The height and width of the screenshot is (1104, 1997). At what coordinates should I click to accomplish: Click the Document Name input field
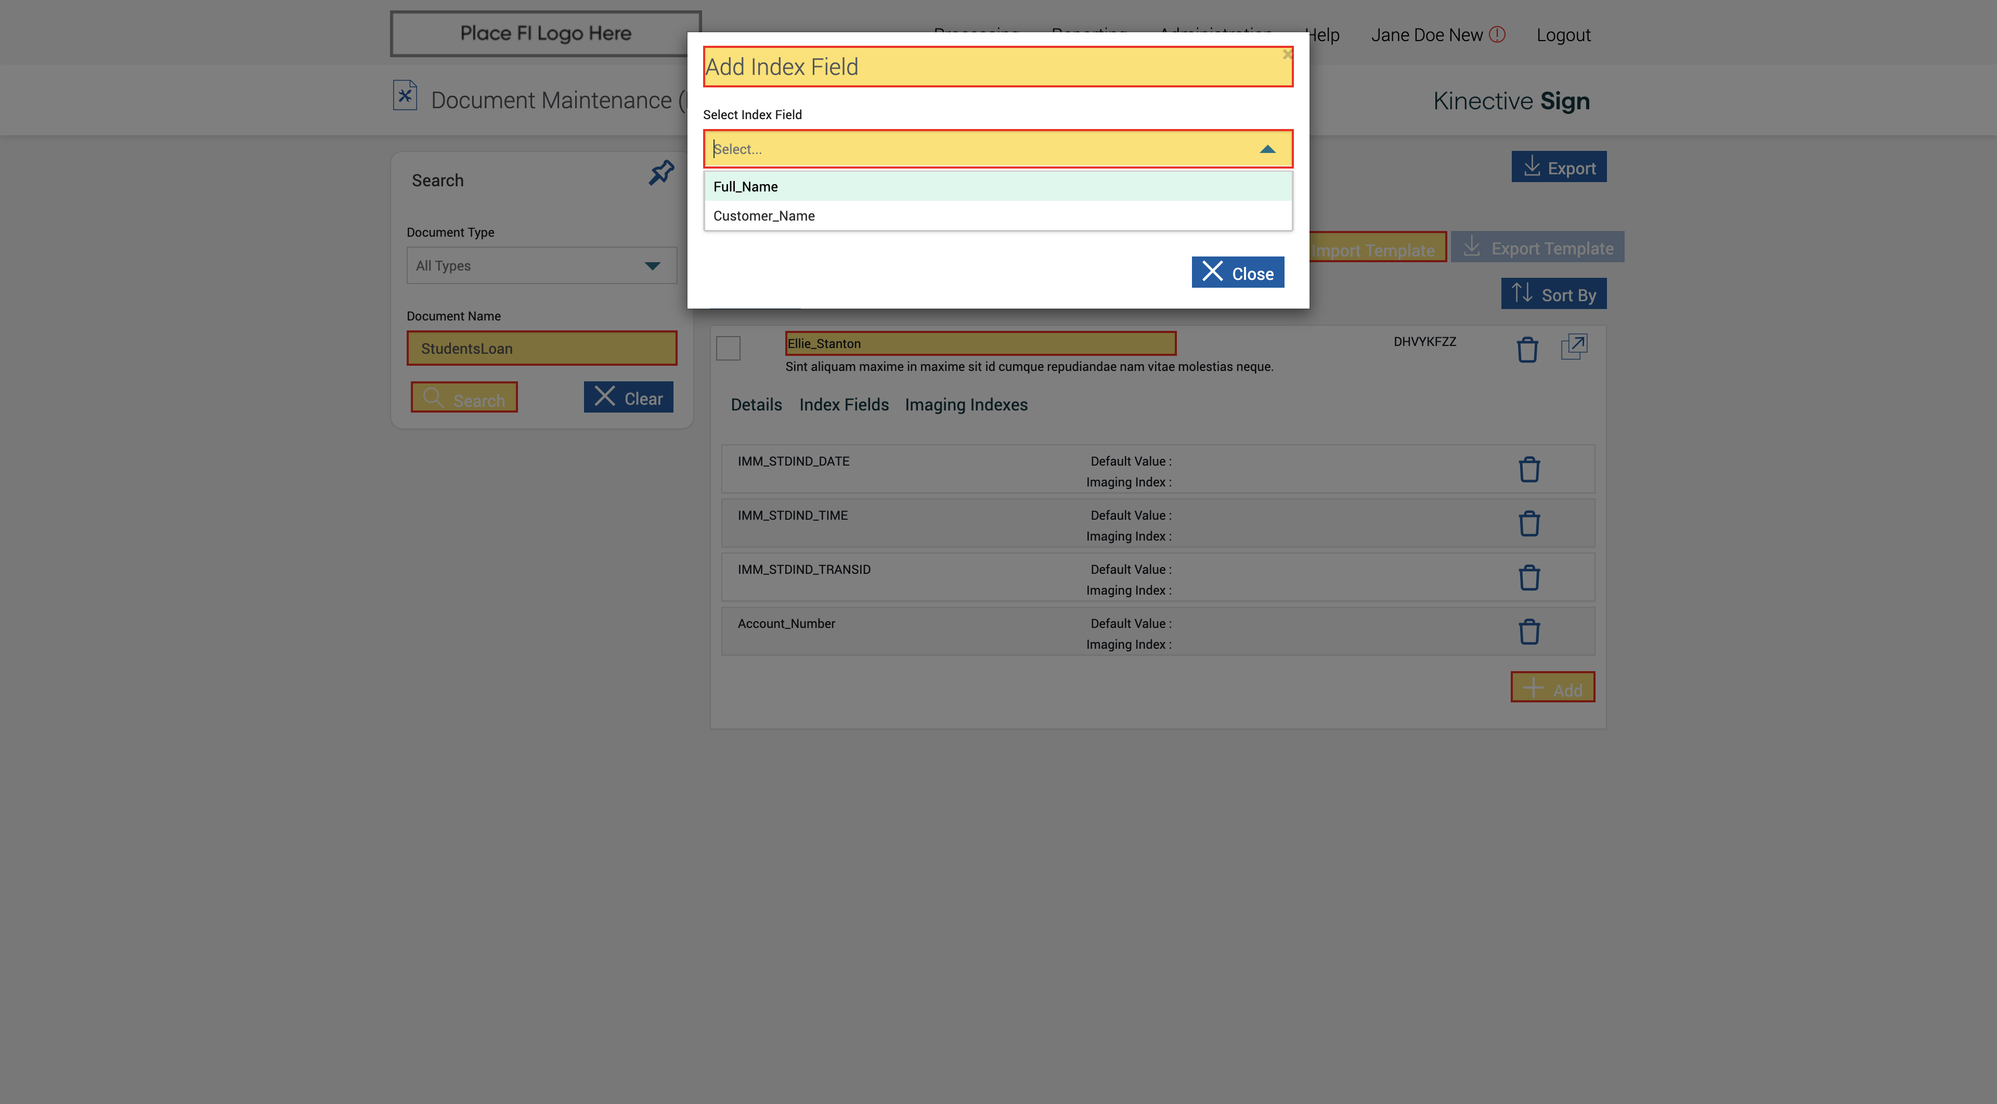541,349
